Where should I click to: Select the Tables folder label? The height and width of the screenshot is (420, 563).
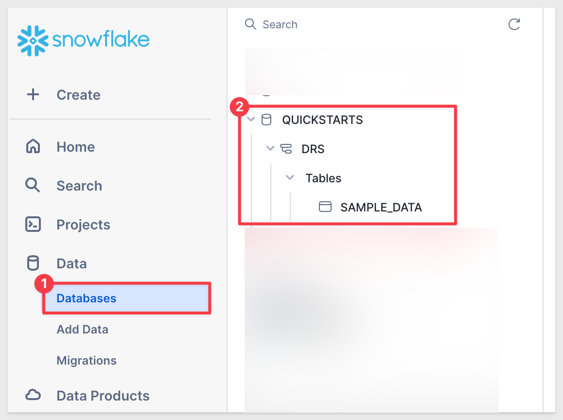pyautogui.click(x=323, y=178)
